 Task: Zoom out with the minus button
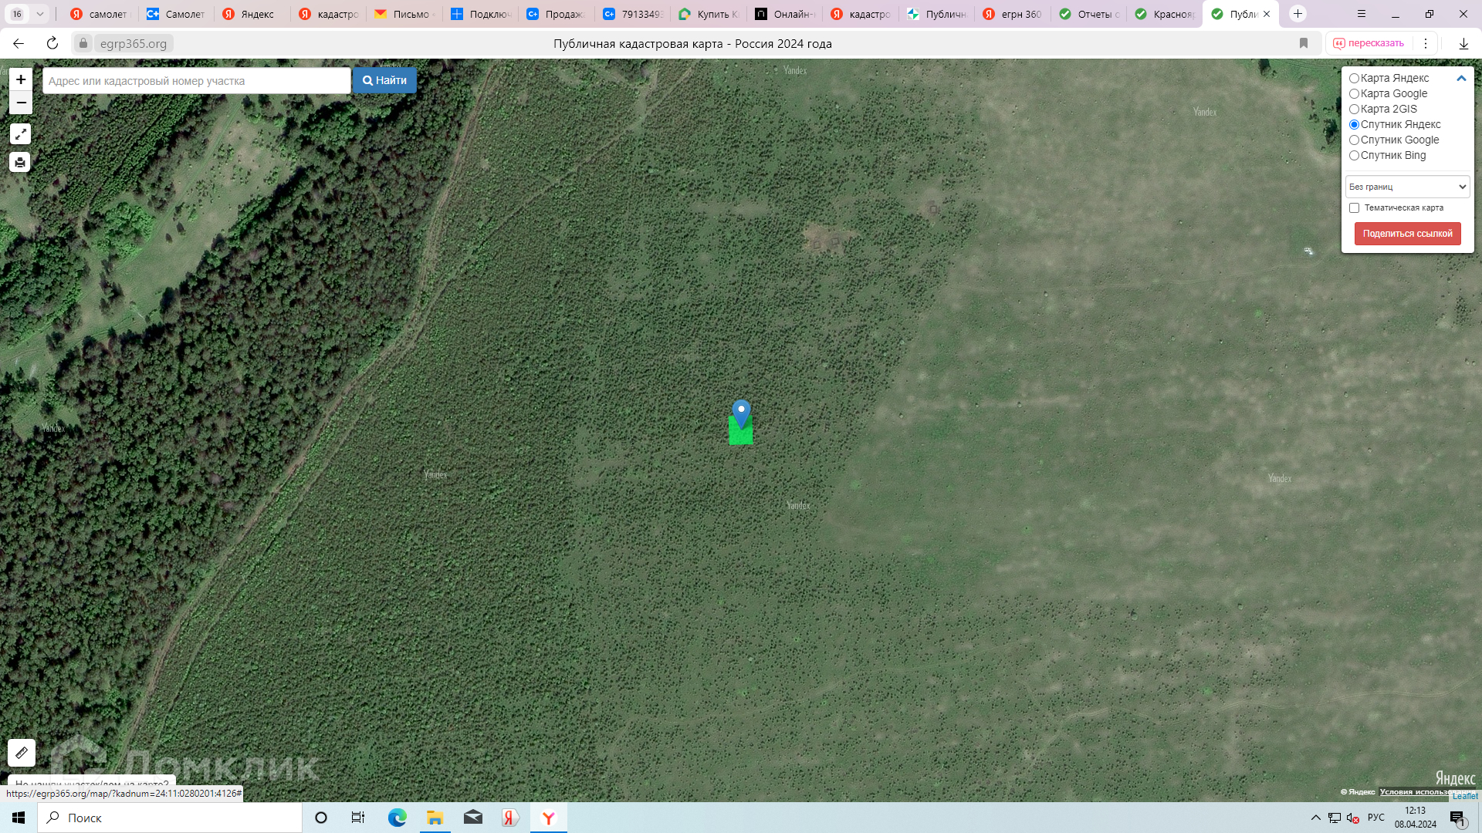[21, 103]
